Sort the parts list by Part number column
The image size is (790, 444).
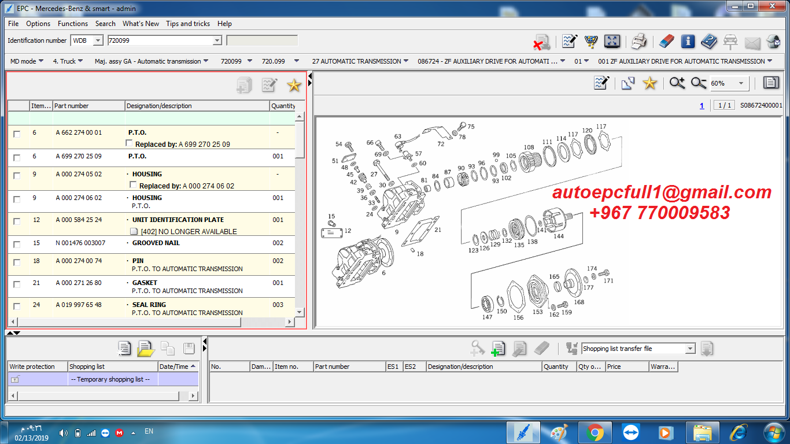89,106
